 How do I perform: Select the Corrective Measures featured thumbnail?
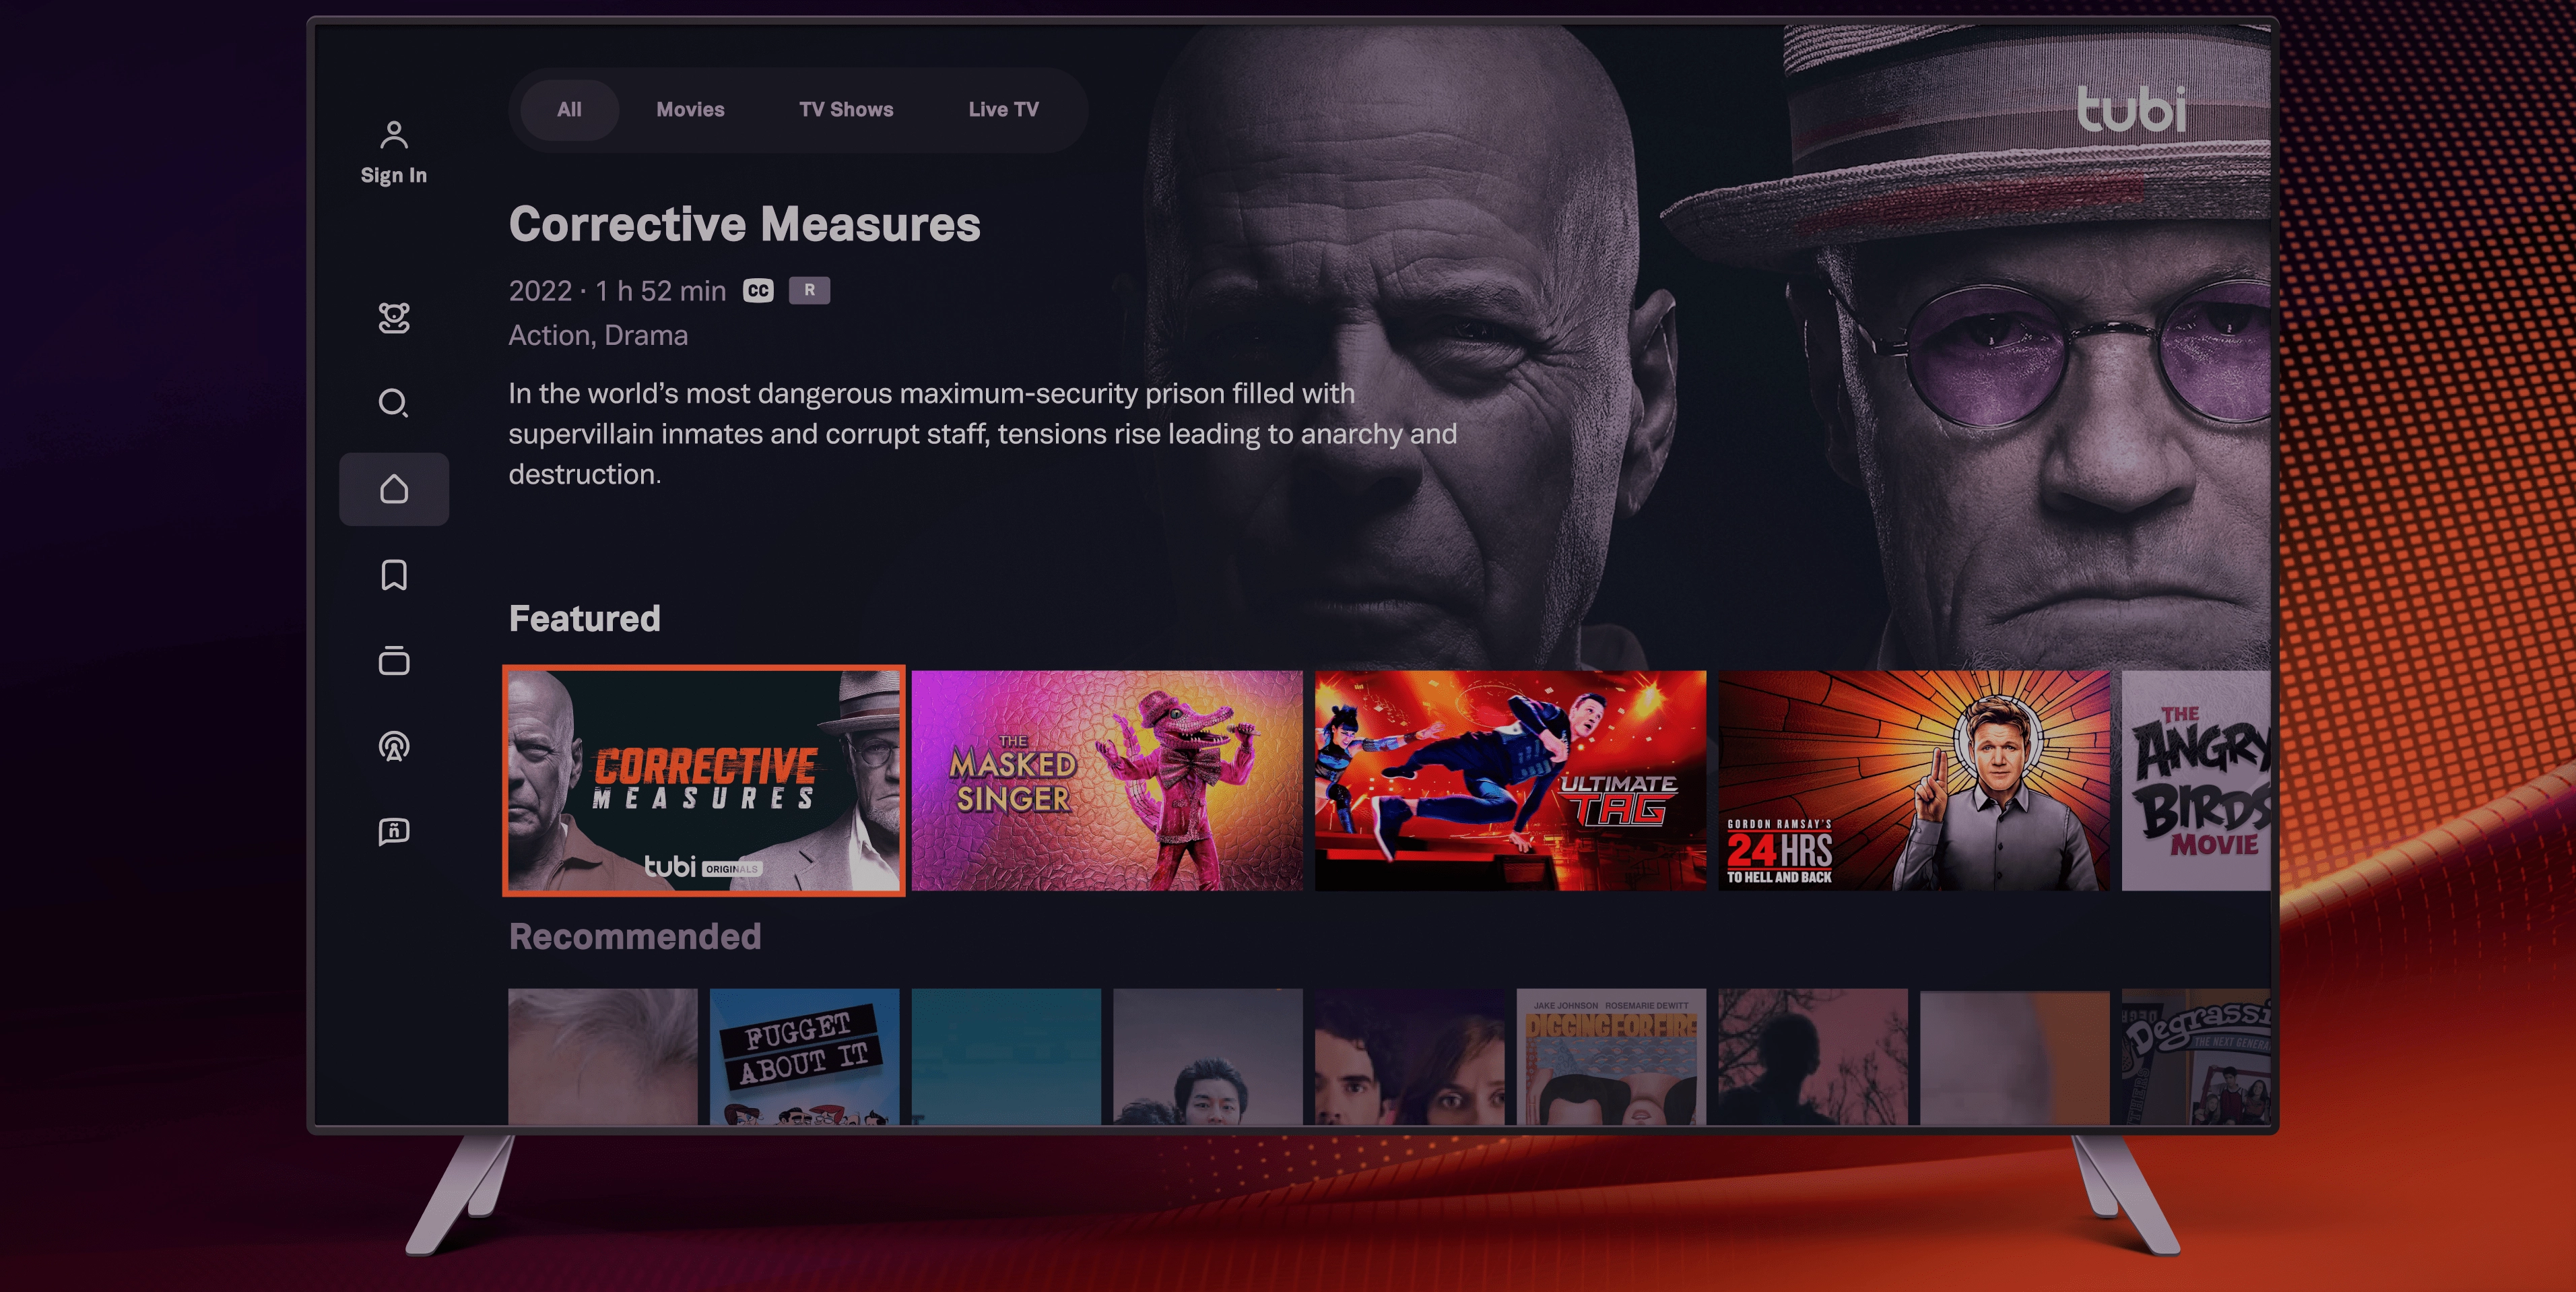point(704,781)
